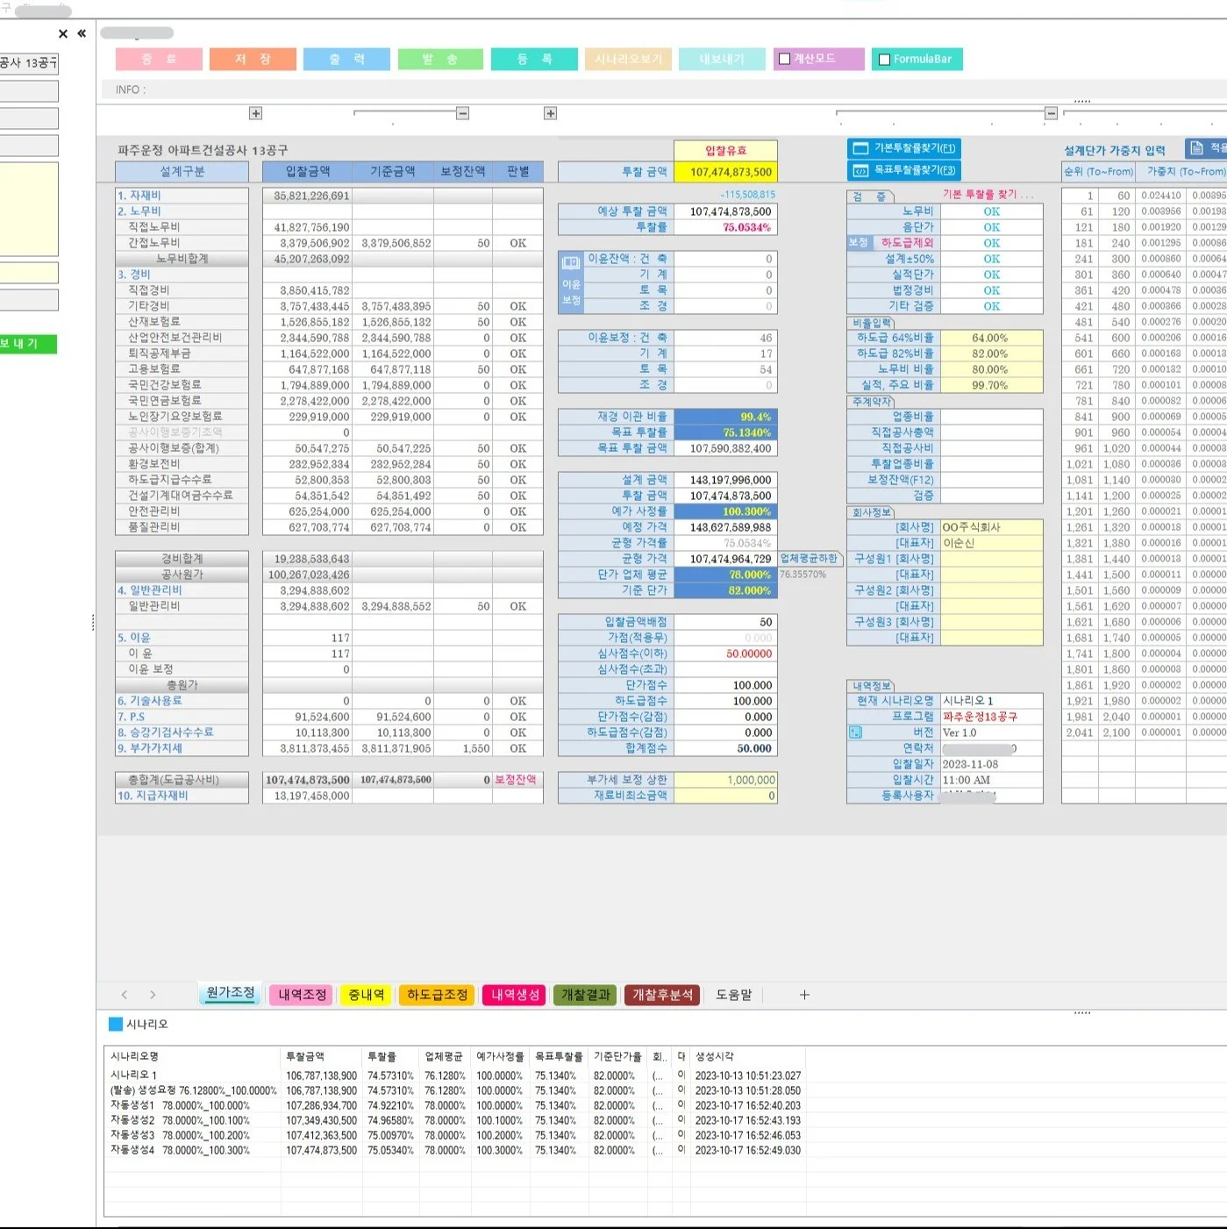Viewport: 1227px width, 1229px height.
Task: Expand the column group plus above 투찰 금액
Action: [551, 113]
